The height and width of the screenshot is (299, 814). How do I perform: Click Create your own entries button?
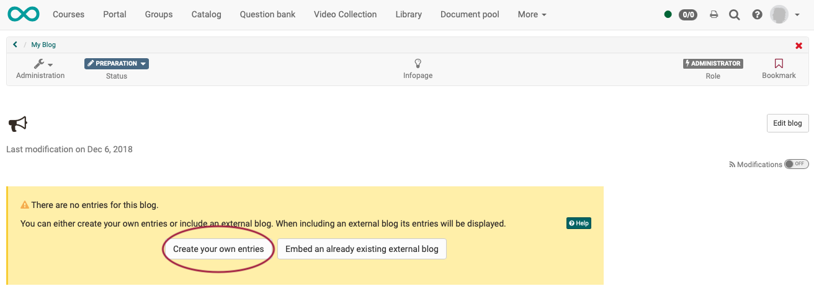pyautogui.click(x=218, y=249)
